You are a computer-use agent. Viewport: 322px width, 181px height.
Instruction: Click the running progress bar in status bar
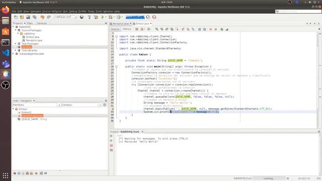pos(269,178)
